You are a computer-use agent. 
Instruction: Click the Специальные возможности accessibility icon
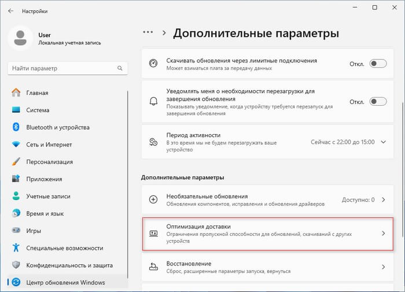tap(16, 247)
